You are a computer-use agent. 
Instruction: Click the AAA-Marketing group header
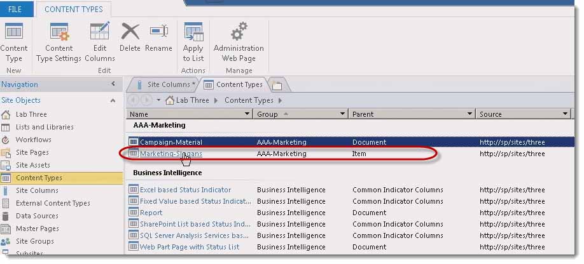[159, 125]
